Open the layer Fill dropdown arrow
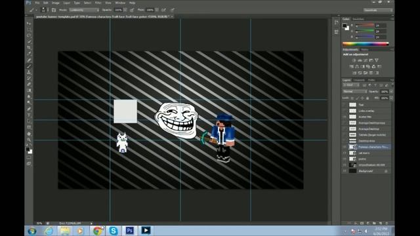The height and width of the screenshot is (236, 420). click(x=391, y=98)
